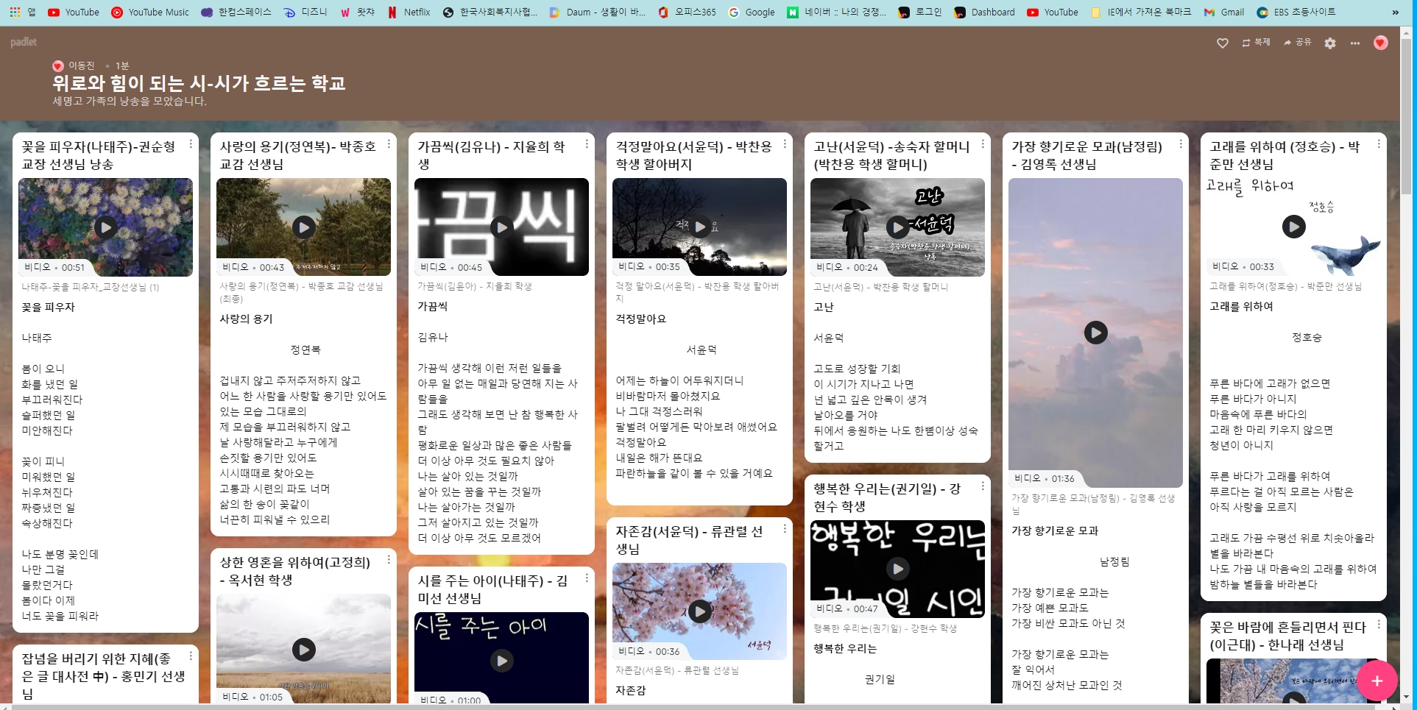Image resolution: width=1417 pixels, height=710 pixels.
Task: Play 걱정말아요 video
Action: click(700, 227)
